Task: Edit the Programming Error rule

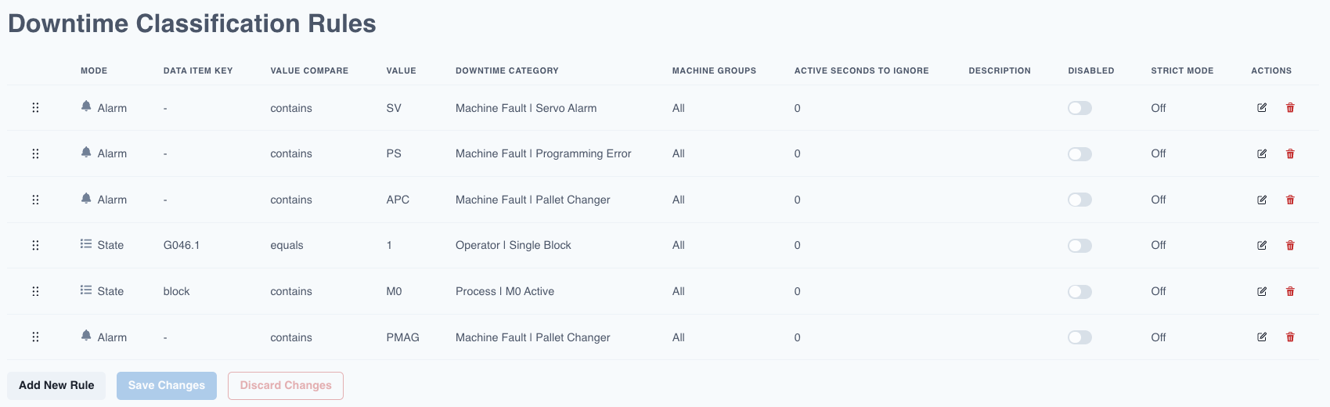Action: [1262, 153]
